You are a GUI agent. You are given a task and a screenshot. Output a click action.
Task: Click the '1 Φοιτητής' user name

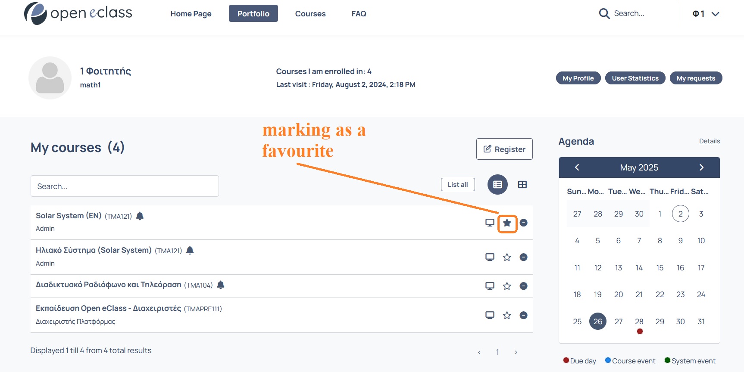(x=106, y=71)
